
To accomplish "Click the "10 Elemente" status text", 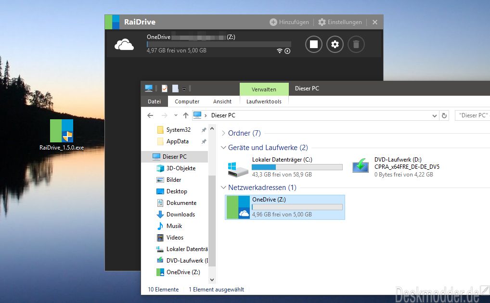I will 163,290.
